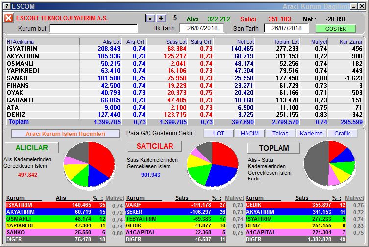Screen dimensions: 369x247
Task: Click the red X close icon
Action: 9,18
